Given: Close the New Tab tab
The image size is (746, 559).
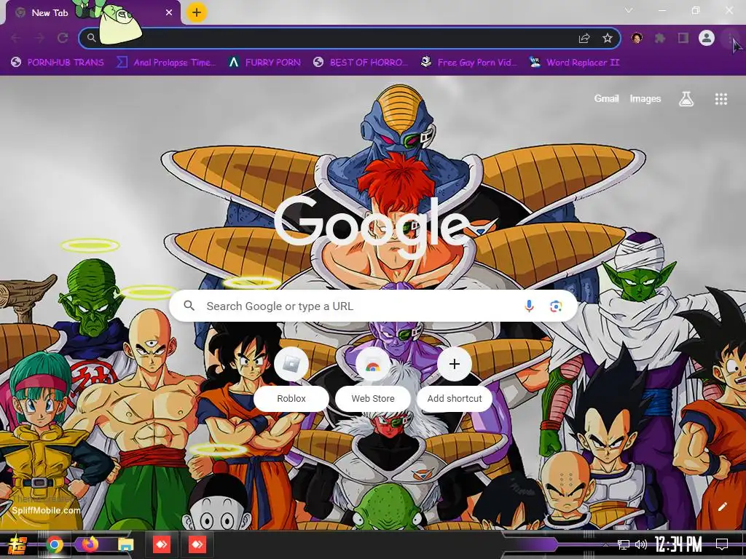Looking at the screenshot, I should (x=169, y=13).
